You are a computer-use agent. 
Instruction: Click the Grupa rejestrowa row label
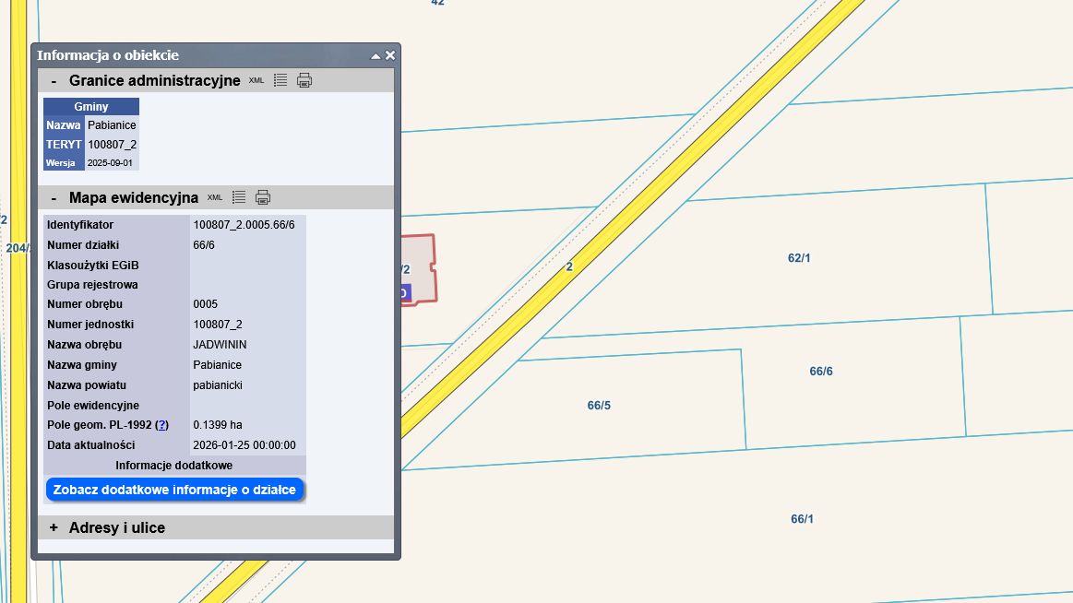click(x=92, y=284)
